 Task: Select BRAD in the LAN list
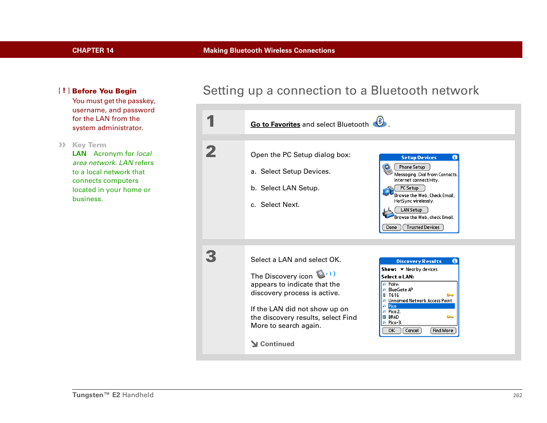(419, 317)
